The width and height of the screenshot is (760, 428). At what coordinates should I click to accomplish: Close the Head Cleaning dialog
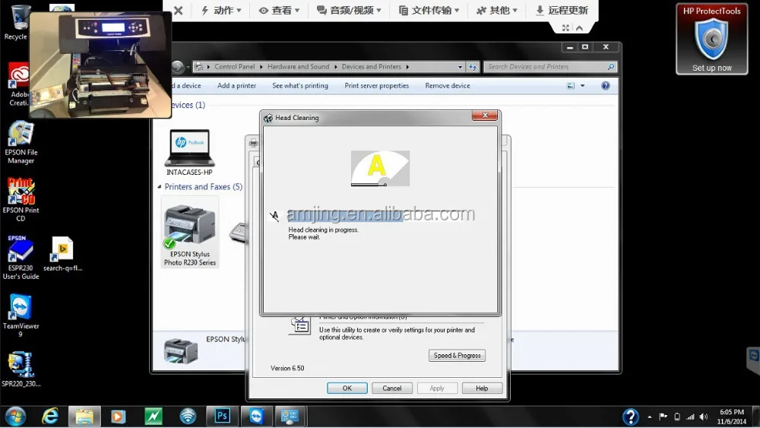485,116
